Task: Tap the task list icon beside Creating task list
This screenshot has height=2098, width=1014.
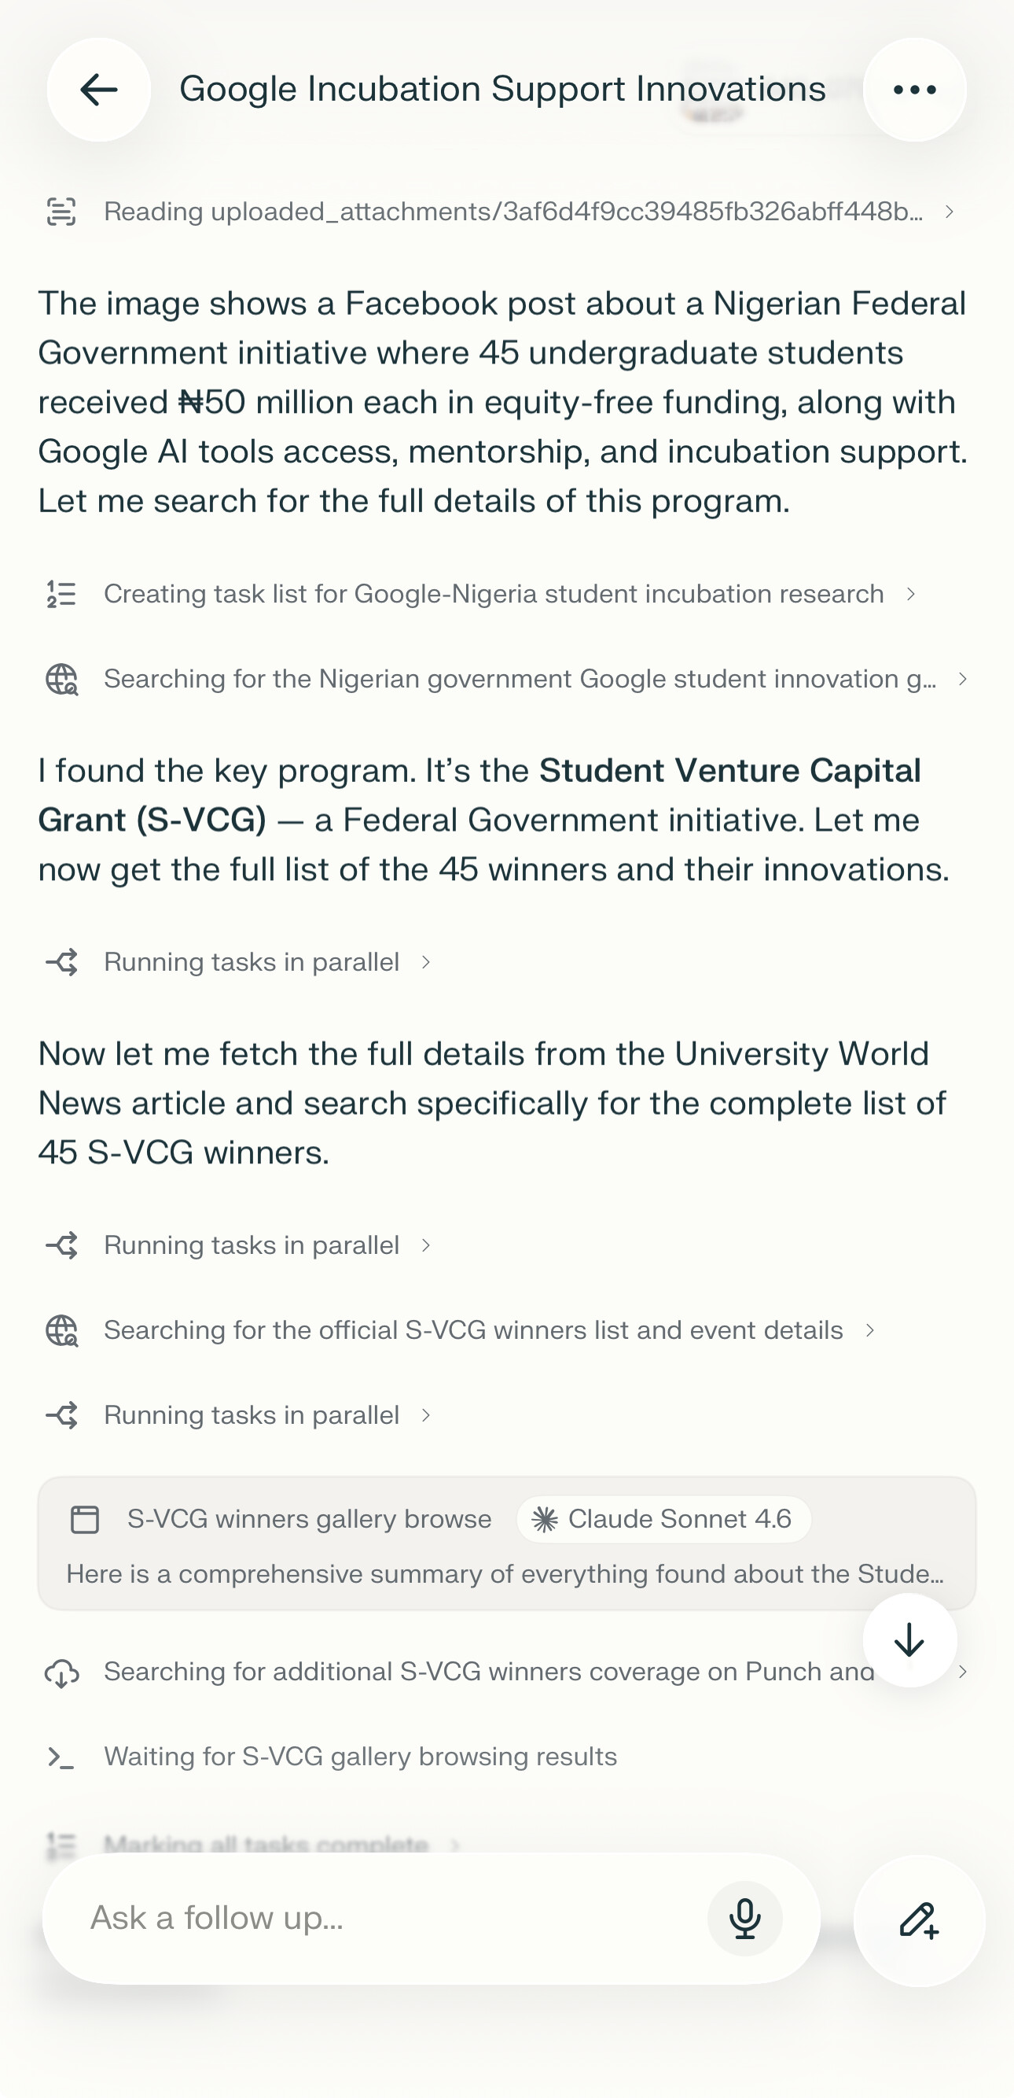Action: [x=61, y=595]
